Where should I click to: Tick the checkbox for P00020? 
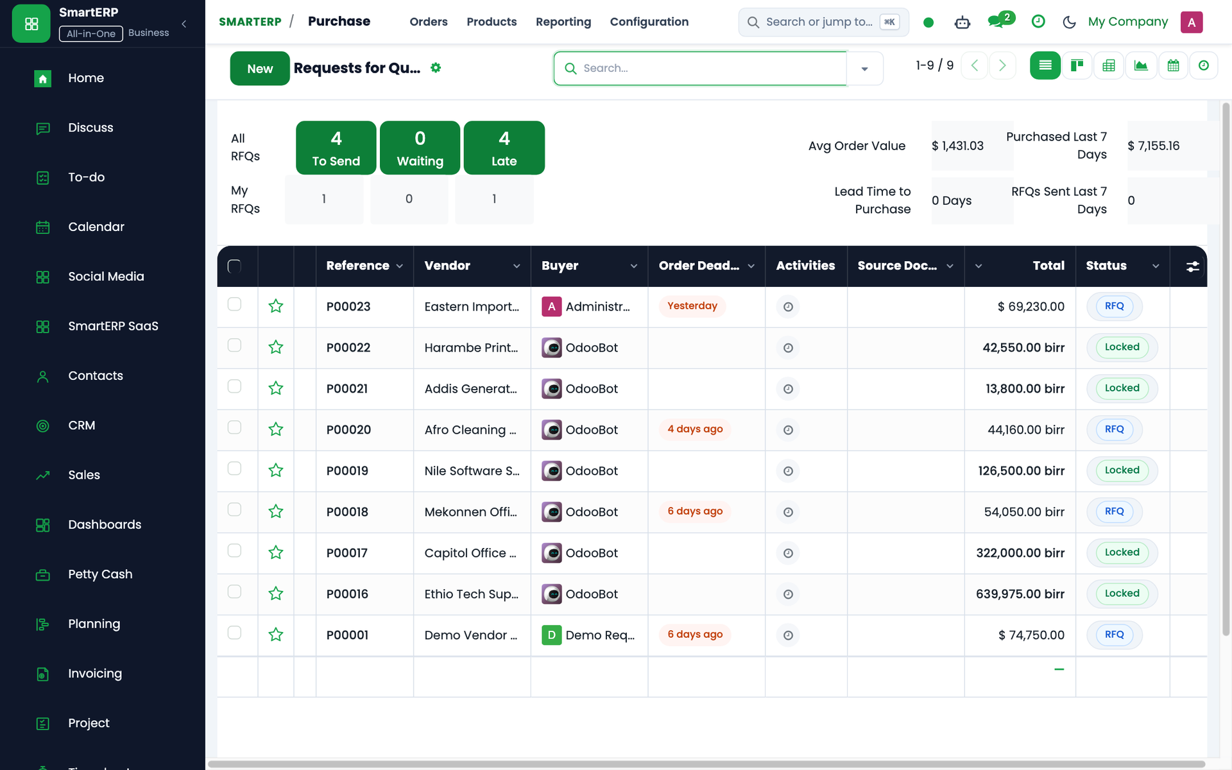tap(234, 427)
